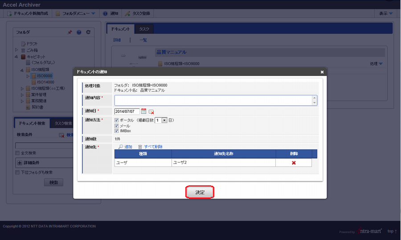The width and height of the screenshot is (401, 240).
Task: Click the 決定 confirm button
Action: (x=200, y=192)
